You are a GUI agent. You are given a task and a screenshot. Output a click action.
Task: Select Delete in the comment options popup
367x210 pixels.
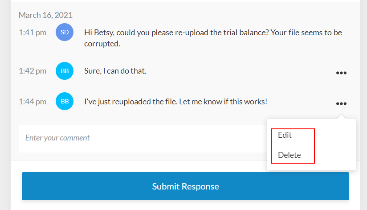290,155
